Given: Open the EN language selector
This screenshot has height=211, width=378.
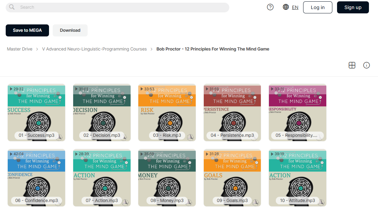Looking at the screenshot, I should (295, 7).
